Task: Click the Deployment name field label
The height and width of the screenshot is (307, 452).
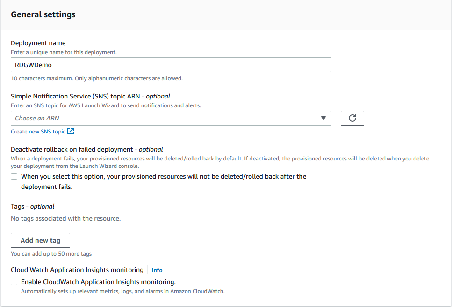Action: pos(38,43)
